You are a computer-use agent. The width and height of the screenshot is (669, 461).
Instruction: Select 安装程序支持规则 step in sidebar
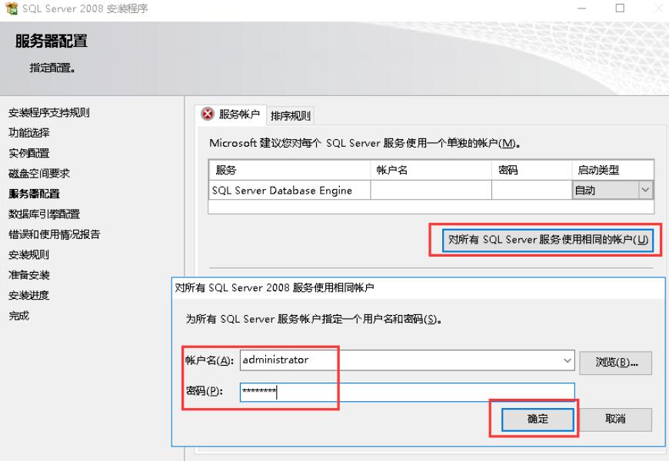(49, 113)
